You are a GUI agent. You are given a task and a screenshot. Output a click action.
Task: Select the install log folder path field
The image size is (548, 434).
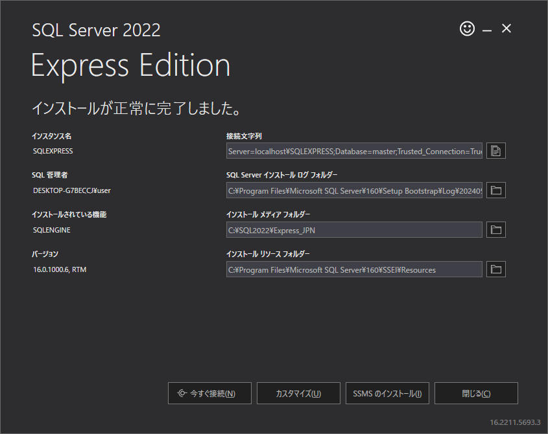354,190
